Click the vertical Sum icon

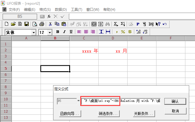click(x=123, y=24)
